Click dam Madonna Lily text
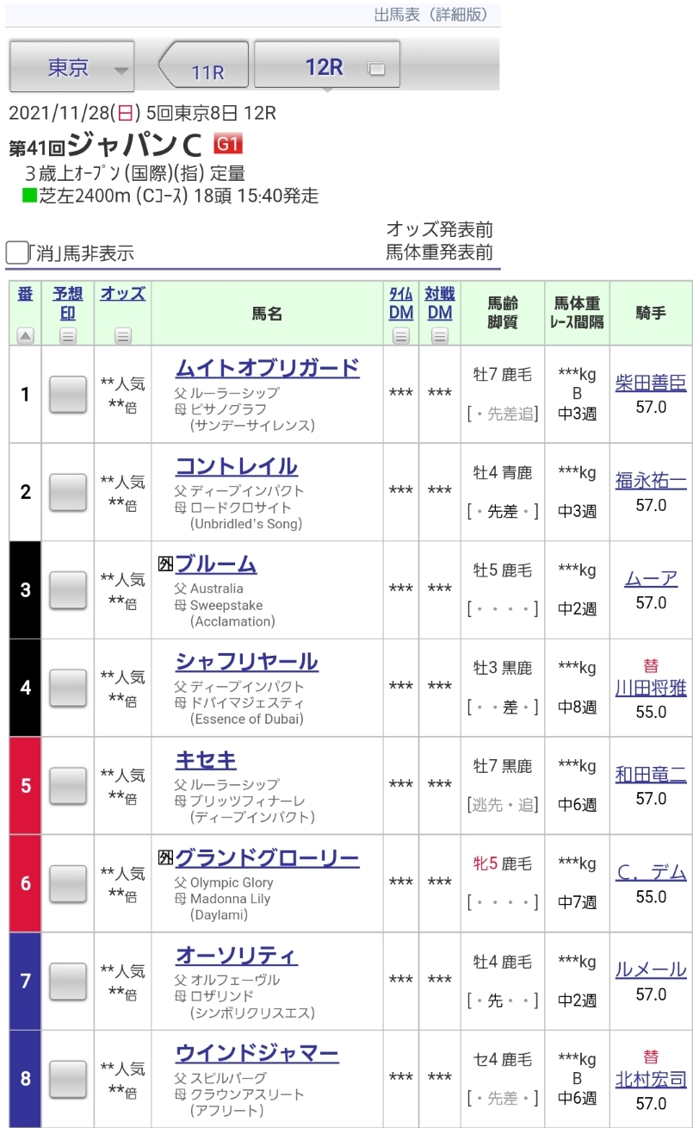Screen dimensions: 693x1128 230,898
